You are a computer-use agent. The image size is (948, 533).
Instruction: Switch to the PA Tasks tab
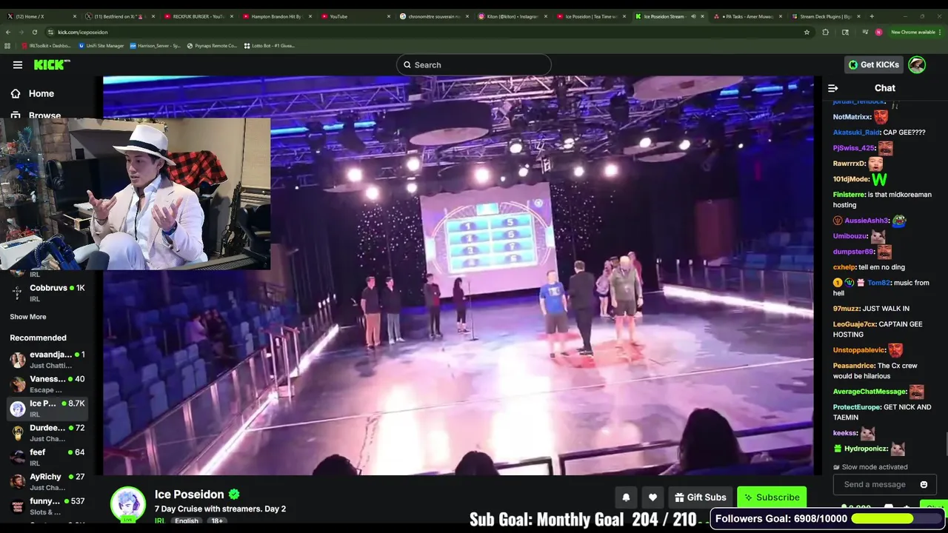point(748,16)
